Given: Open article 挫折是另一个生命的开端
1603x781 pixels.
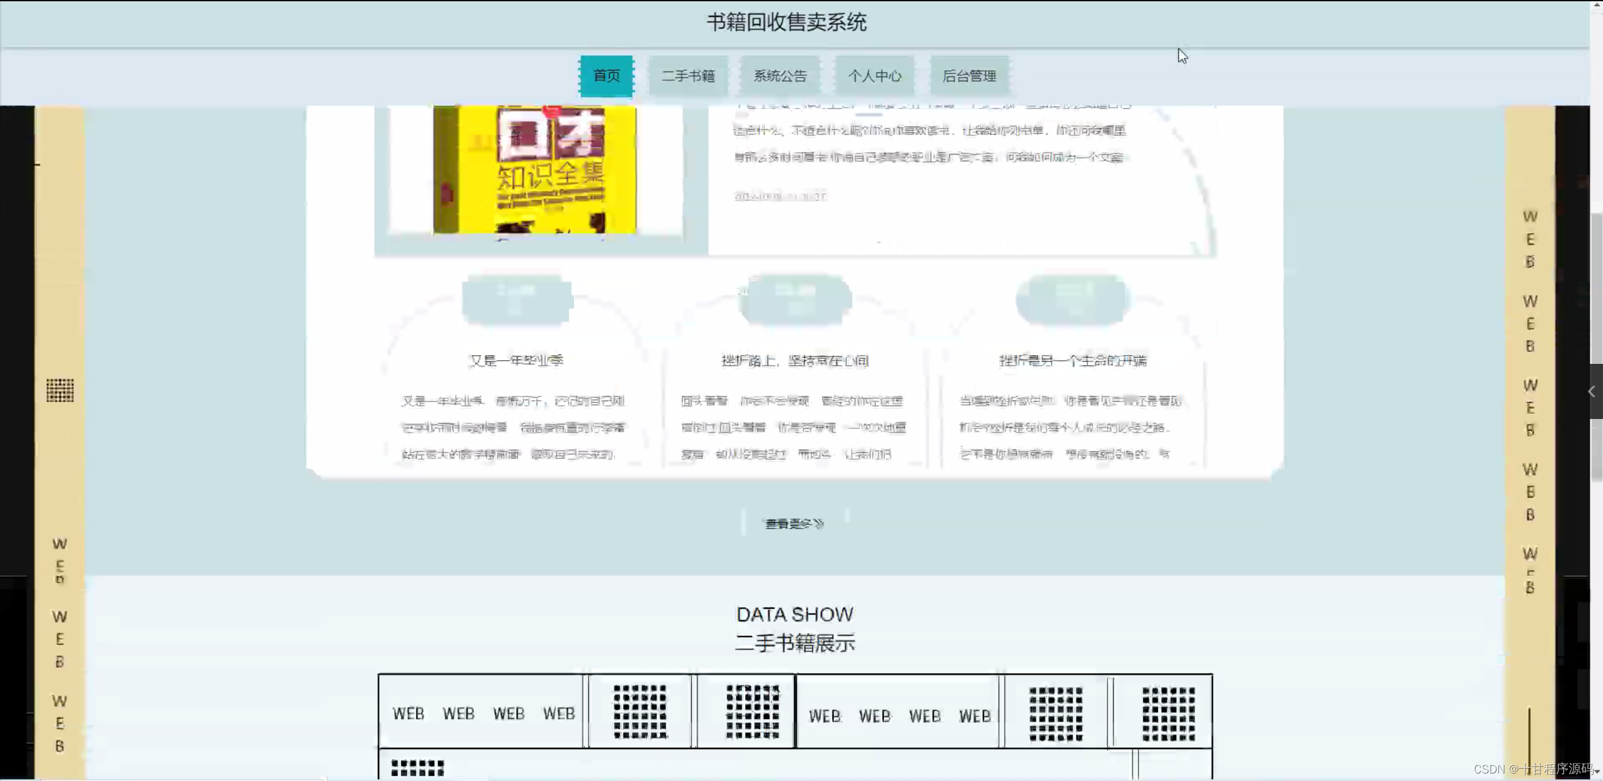Looking at the screenshot, I should [1072, 361].
